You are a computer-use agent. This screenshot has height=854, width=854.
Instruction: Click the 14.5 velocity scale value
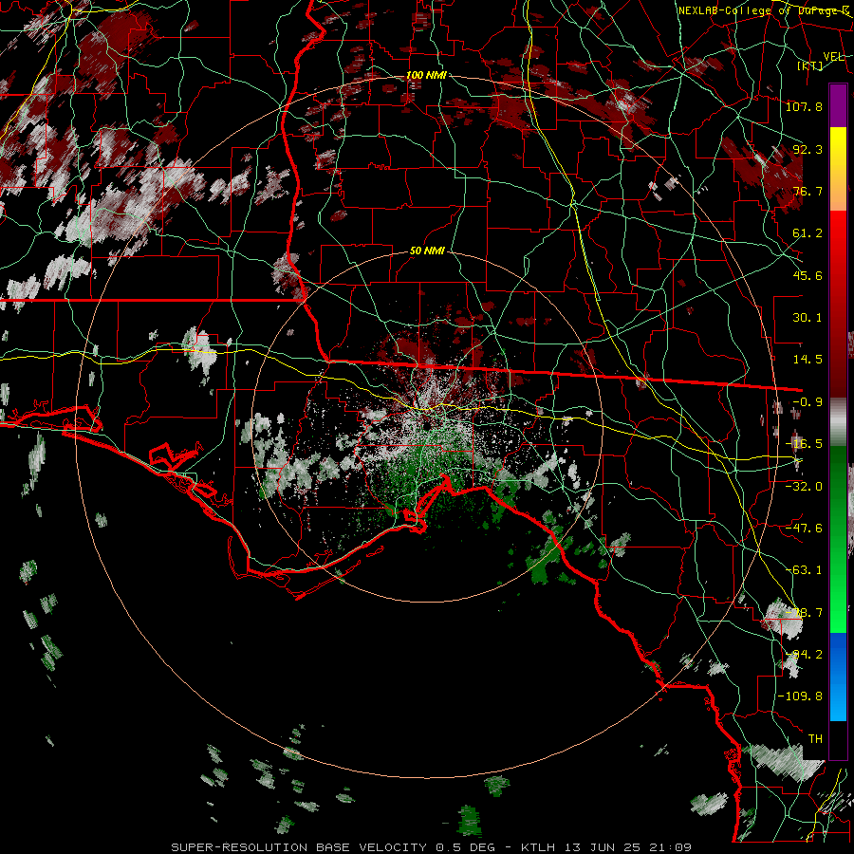(x=808, y=360)
